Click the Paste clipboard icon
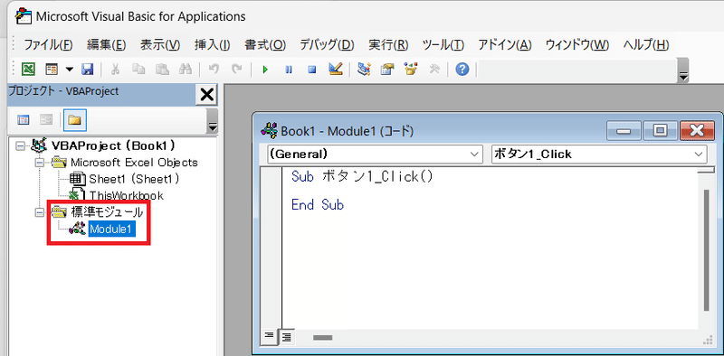 (162, 70)
